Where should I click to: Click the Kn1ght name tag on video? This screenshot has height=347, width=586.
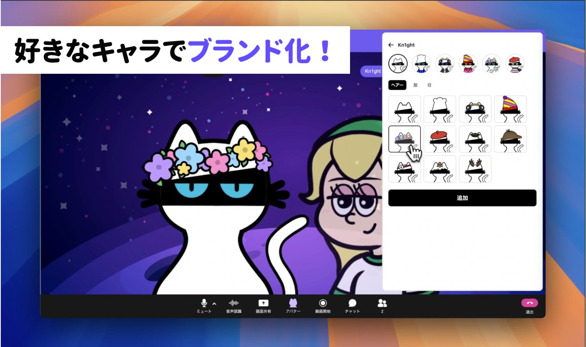pos(371,71)
